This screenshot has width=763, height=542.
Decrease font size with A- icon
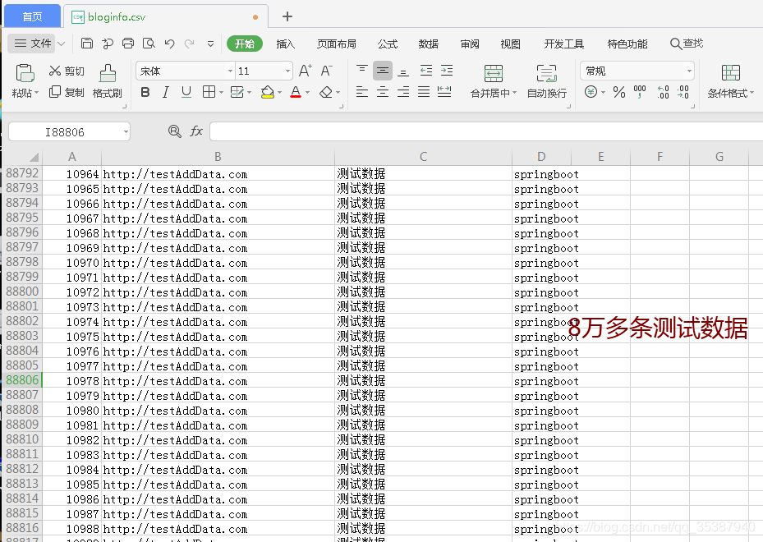(x=327, y=71)
